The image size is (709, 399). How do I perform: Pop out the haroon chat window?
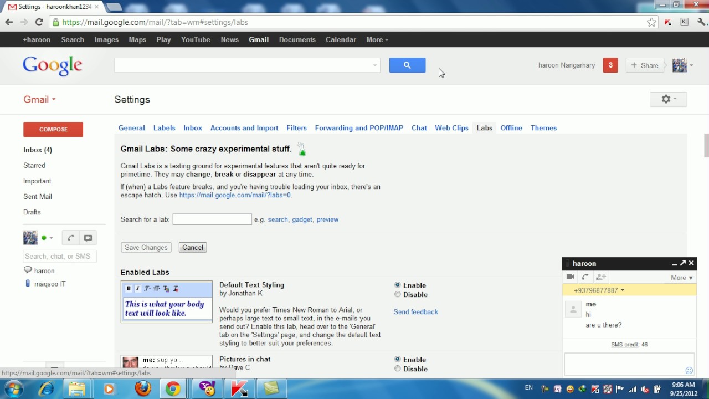click(x=683, y=263)
